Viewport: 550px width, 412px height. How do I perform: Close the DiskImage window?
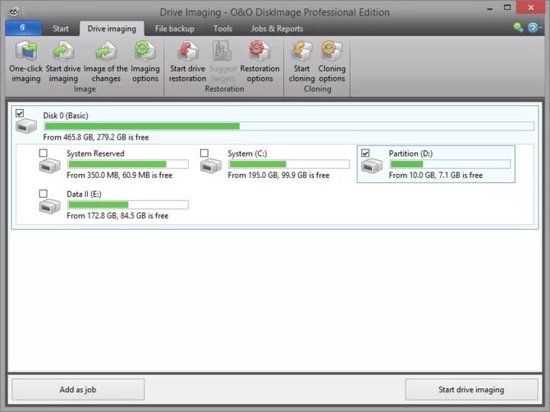(531, 8)
